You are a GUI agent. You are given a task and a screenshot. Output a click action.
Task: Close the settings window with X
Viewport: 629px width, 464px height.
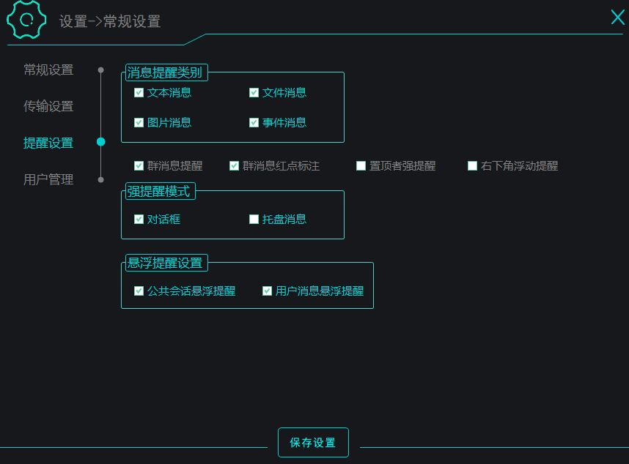(618, 18)
